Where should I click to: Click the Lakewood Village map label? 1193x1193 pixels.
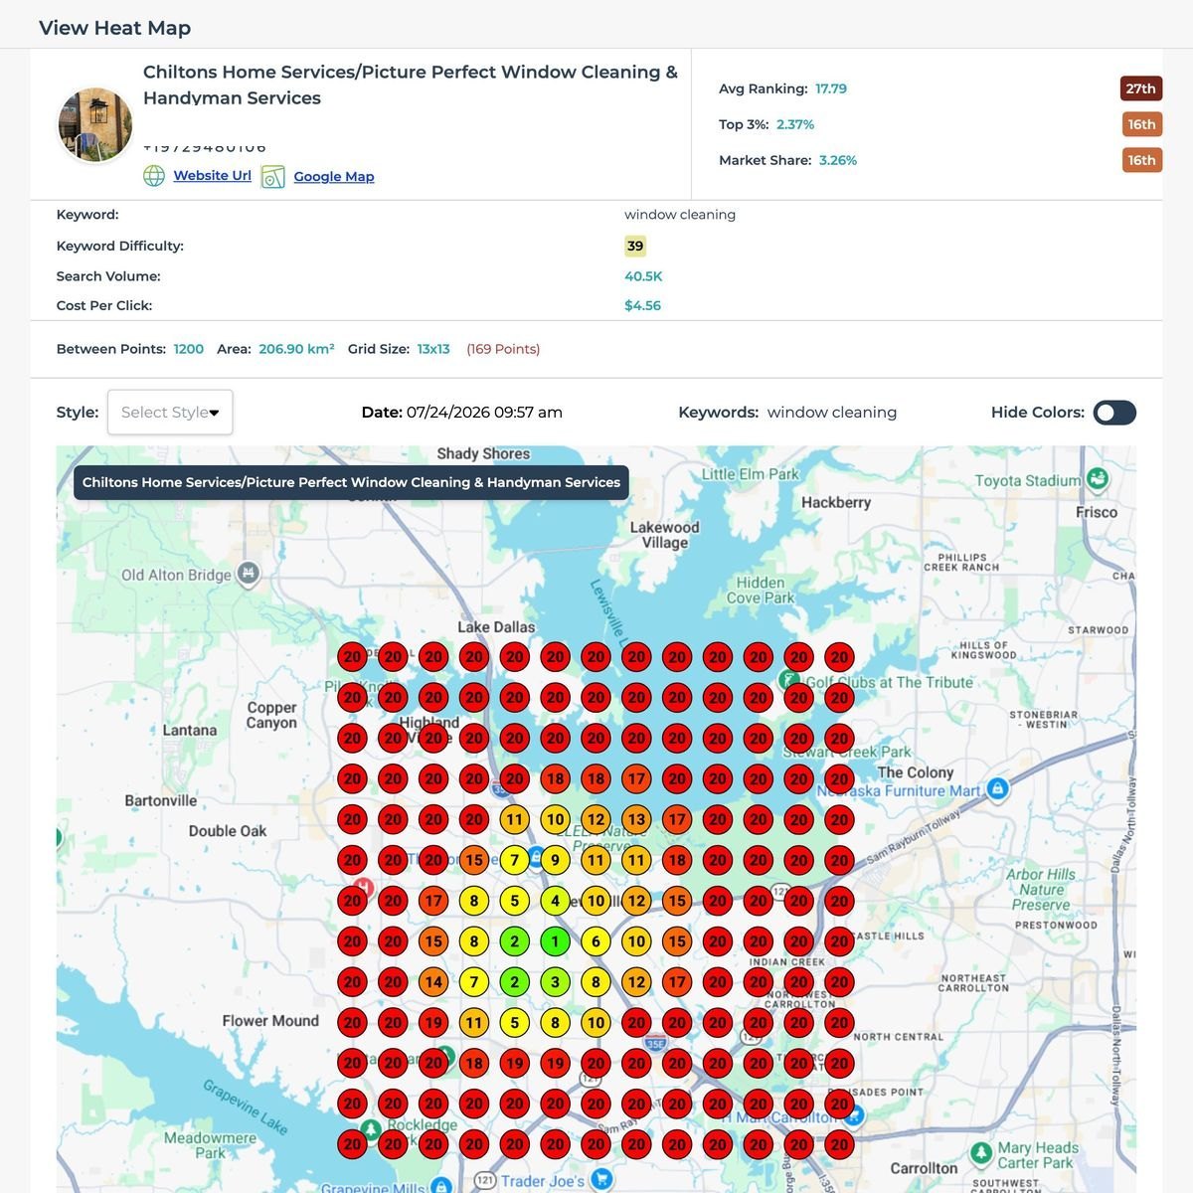point(665,535)
